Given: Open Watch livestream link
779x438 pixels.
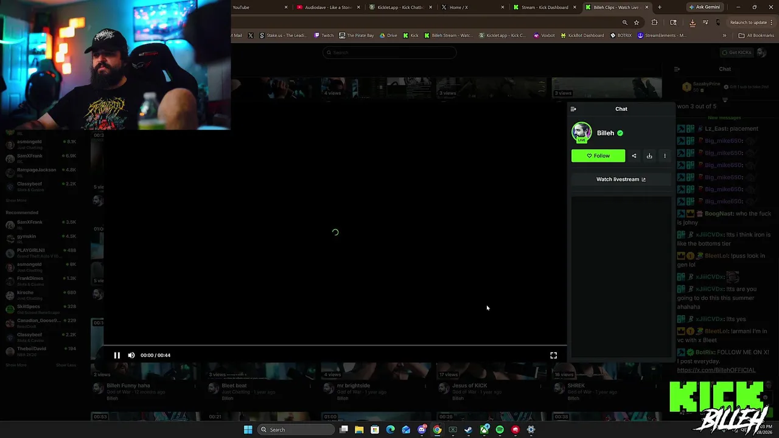Looking at the screenshot, I should coord(621,179).
